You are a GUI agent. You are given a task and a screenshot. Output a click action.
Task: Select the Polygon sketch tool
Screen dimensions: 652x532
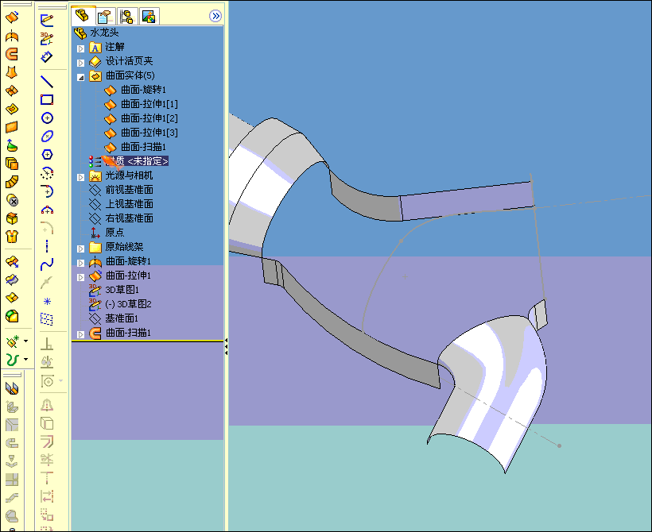47,155
